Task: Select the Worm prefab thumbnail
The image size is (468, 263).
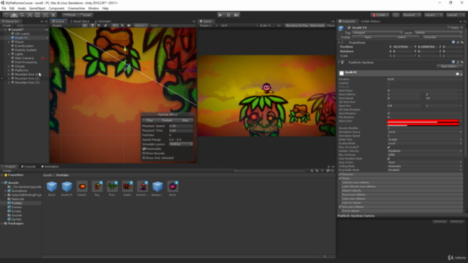Action: 173,188
